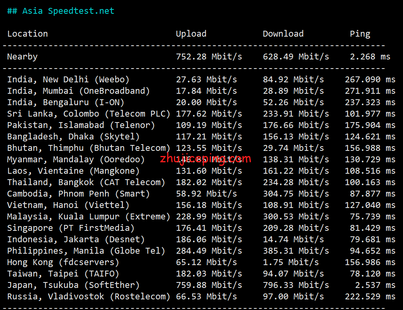Image resolution: width=403 pixels, height=310 pixels.
Task: Click Dhaka upload value 117.21 Mbit/s
Action: click(209, 137)
